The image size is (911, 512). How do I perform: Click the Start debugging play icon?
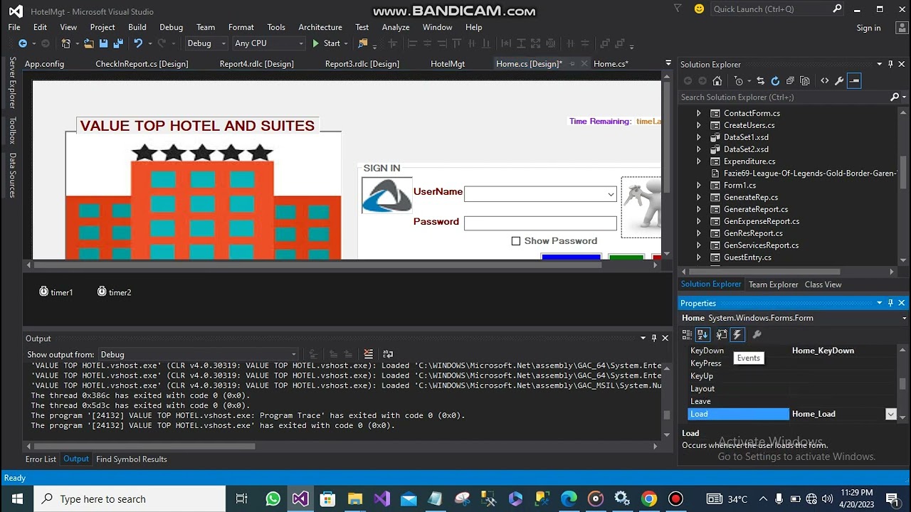point(316,43)
